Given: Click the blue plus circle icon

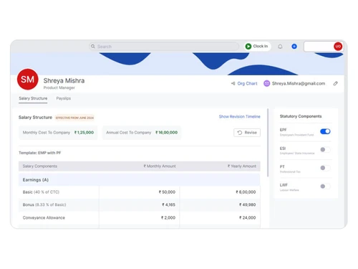Looking at the screenshot, I should (x=294, y=47).
